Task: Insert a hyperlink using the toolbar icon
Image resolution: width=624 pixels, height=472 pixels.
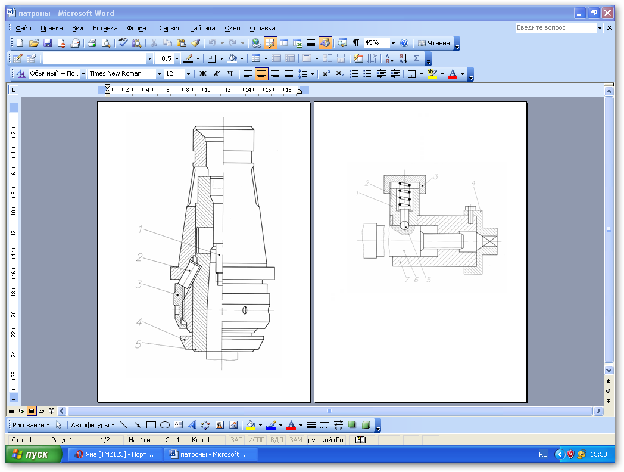Action: click(x=256, y=43)
